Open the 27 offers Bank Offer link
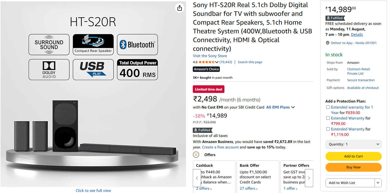388x193 pixels. tap(248, 188)
